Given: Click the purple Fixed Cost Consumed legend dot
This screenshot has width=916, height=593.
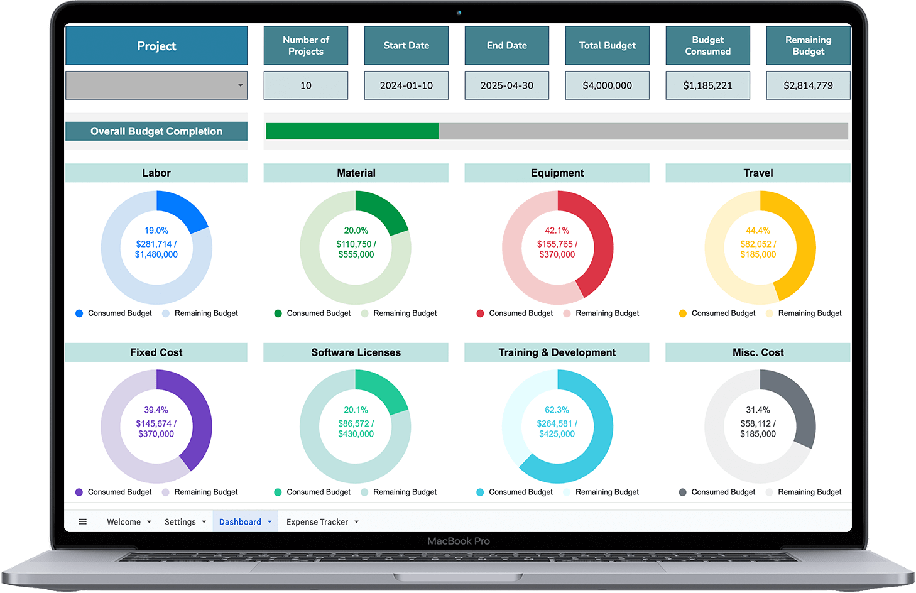Looking at the screenshot, I should (79, 492).
